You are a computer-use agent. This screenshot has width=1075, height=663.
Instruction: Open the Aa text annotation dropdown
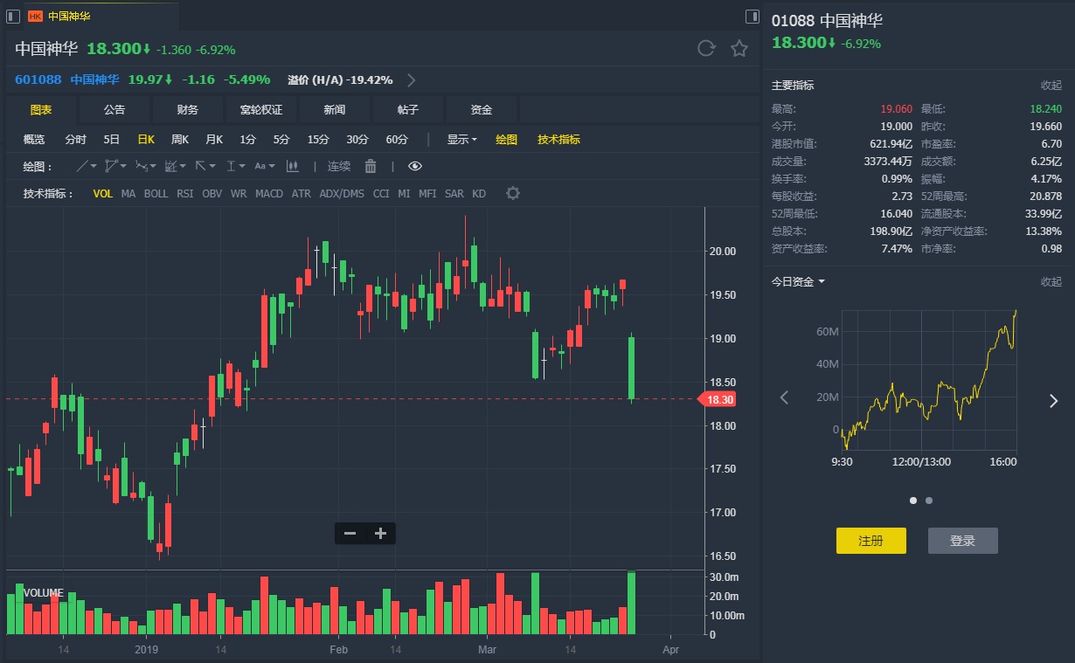pos(264,166)
